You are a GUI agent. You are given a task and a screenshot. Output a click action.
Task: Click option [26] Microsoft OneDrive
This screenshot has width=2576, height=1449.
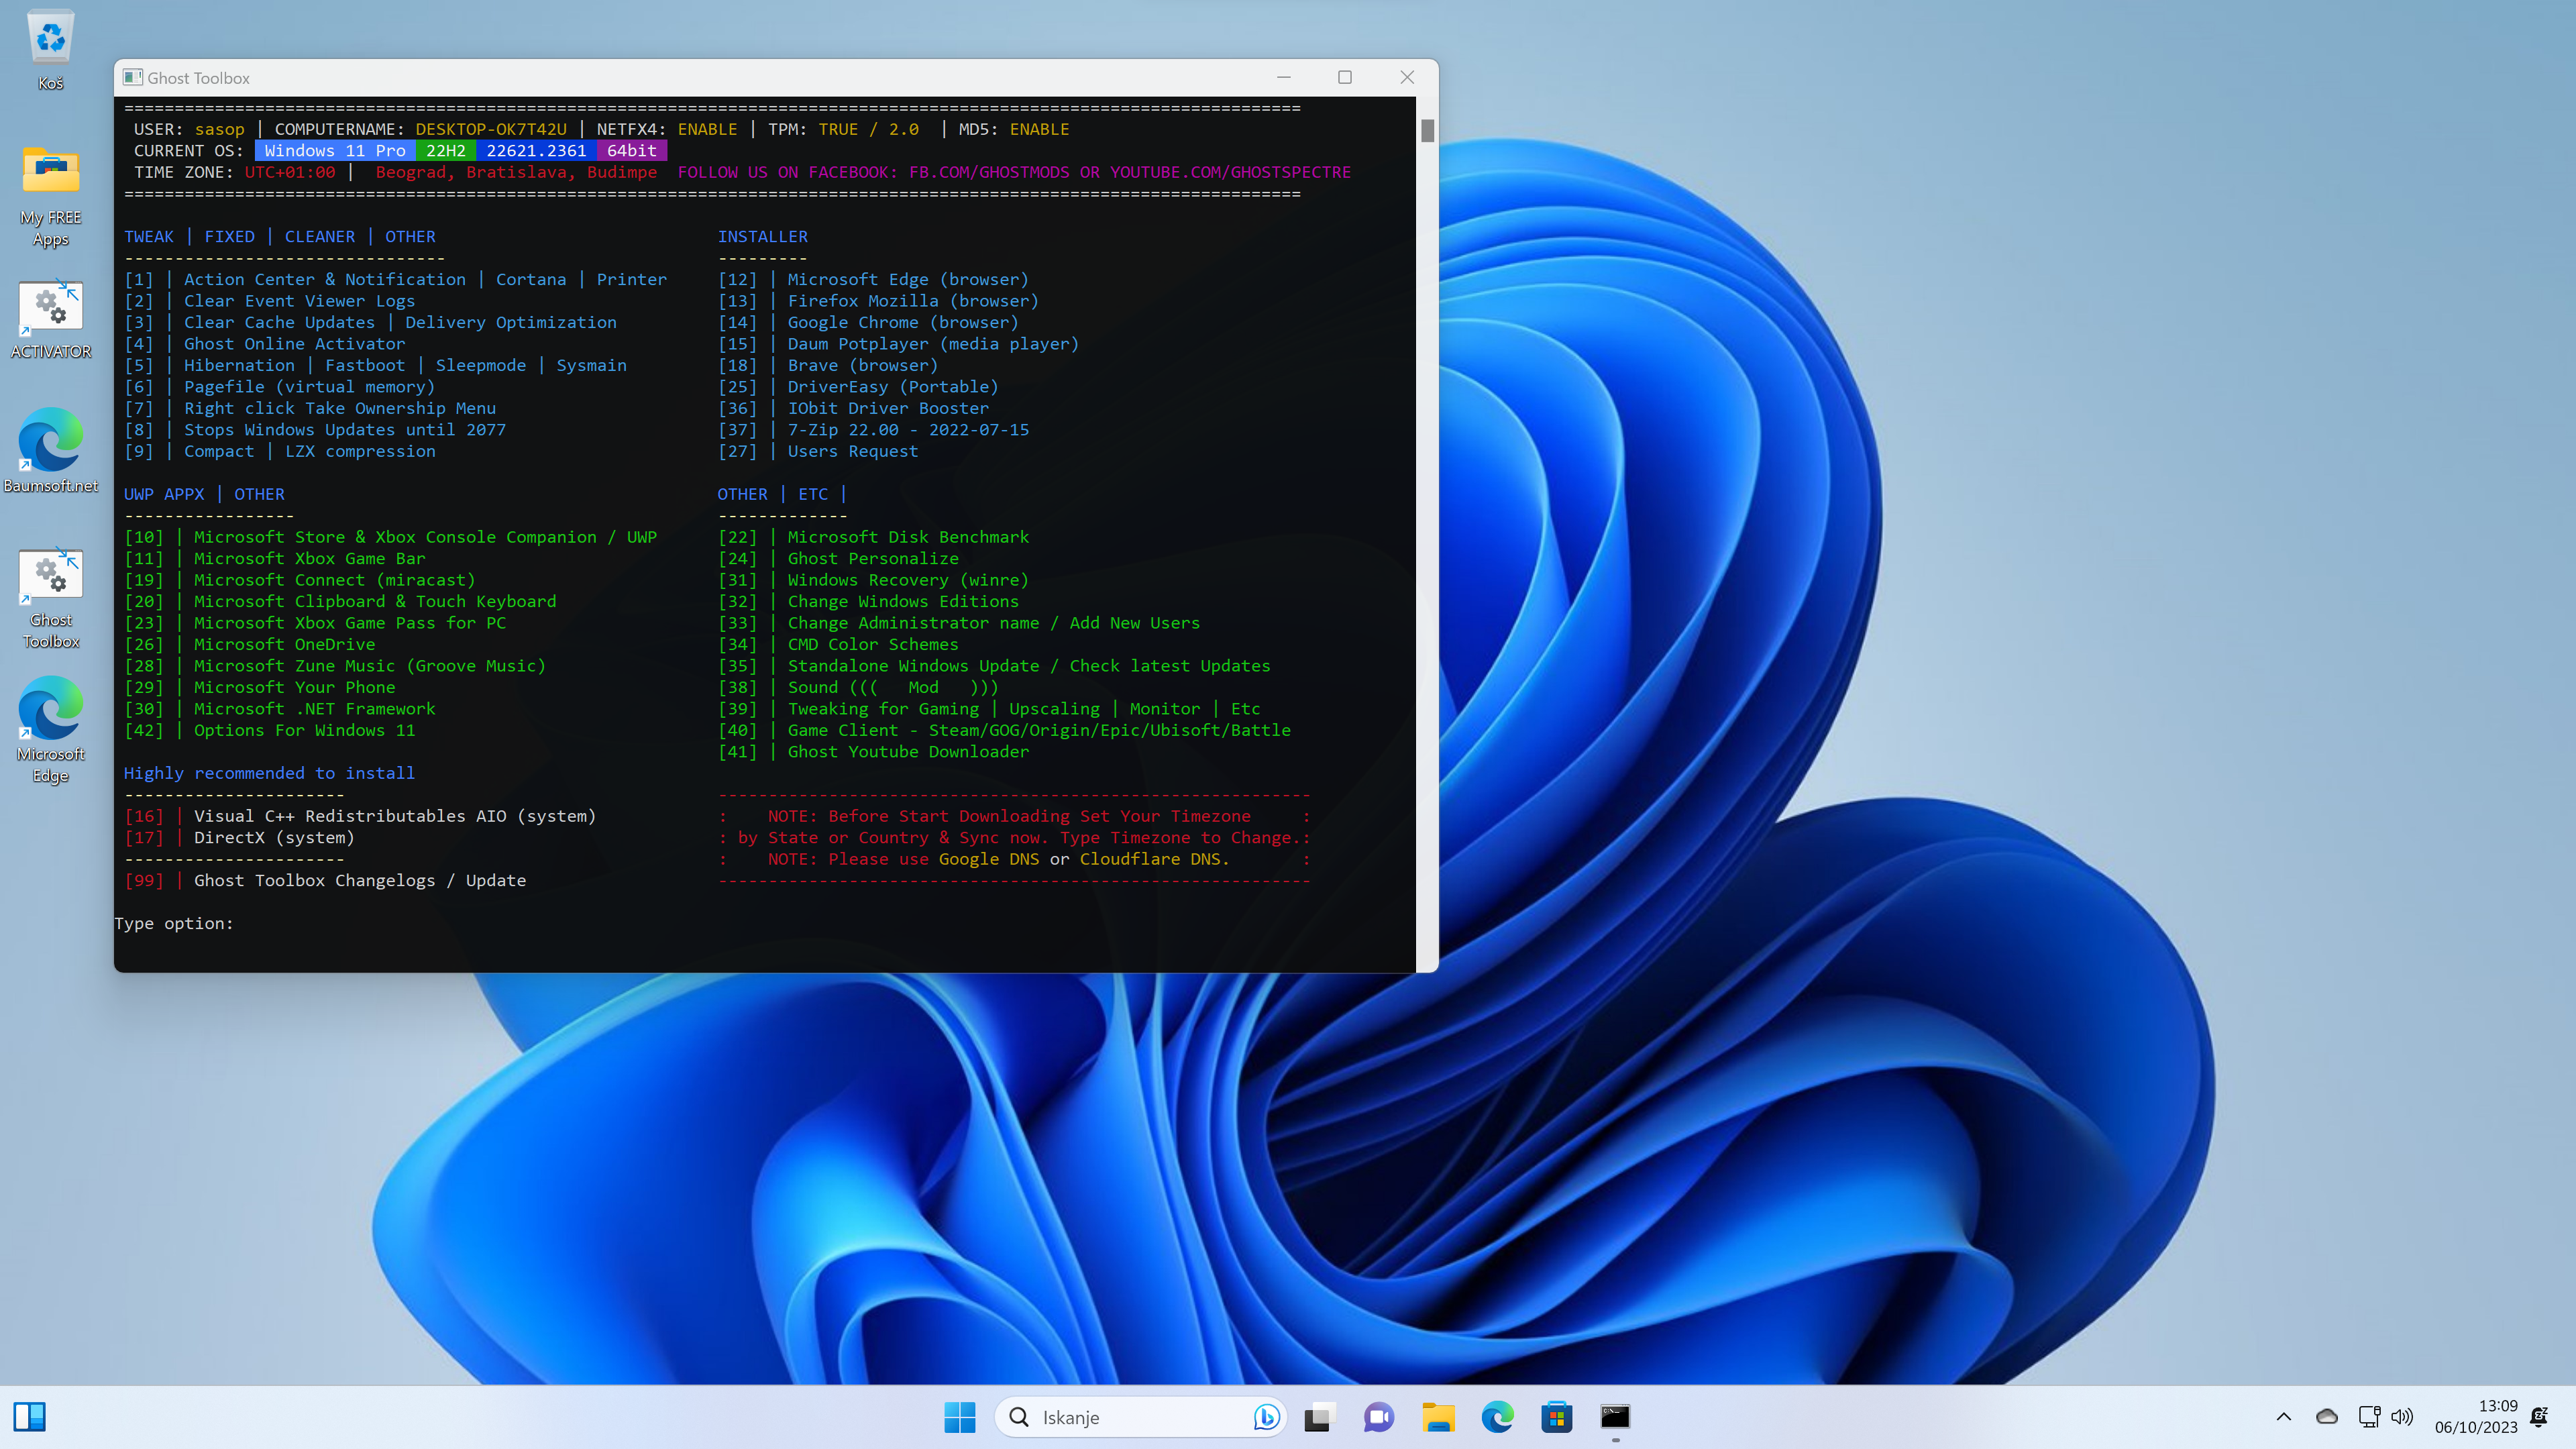(x=250, y=644)
